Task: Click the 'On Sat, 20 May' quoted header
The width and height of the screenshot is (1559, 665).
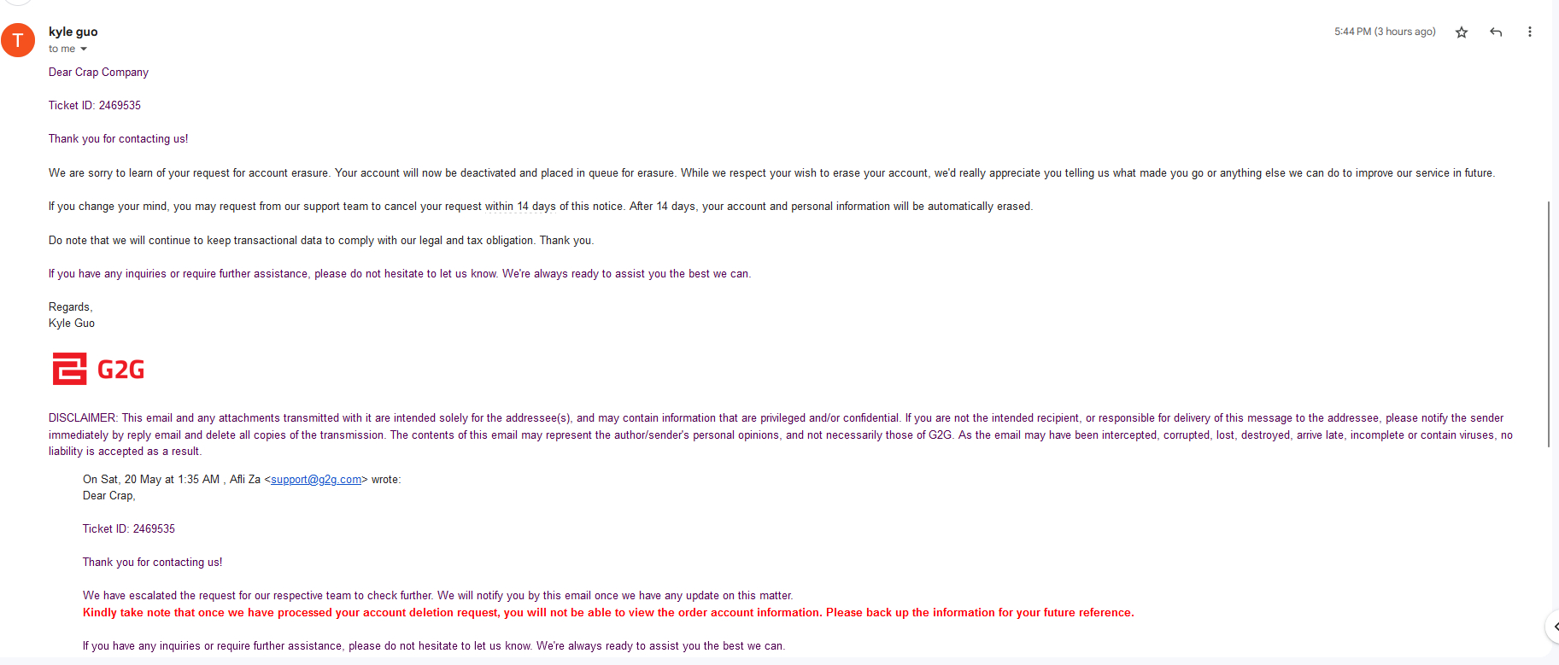Action: click(242, 480)
